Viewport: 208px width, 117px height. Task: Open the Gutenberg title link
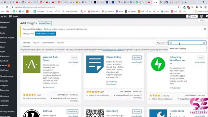[x=112, y=111]
